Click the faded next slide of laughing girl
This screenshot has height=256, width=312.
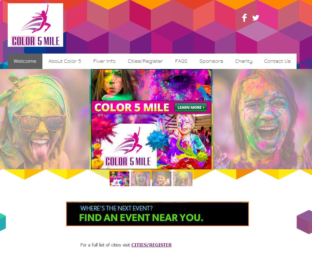[262, 119]
